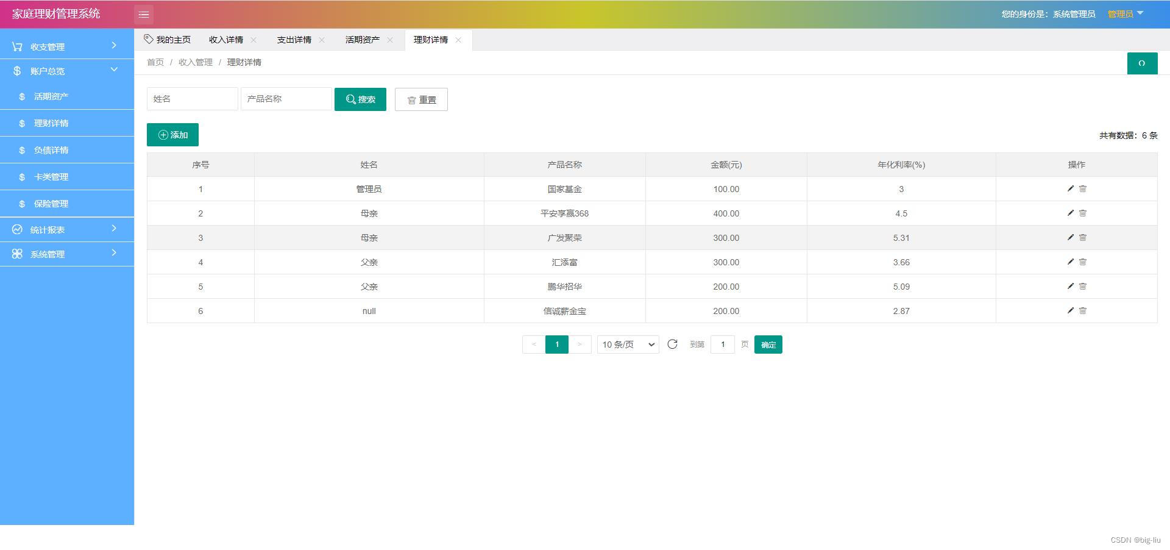1170x550 pixels.
Task: Edit the 信诚薪金宝 row with pencil icon
Action: click(1070, 311)
